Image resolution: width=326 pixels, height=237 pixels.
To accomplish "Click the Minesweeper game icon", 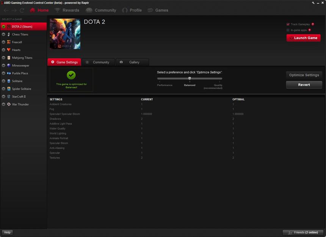I will pyautogui.click(x=9, y=65).
